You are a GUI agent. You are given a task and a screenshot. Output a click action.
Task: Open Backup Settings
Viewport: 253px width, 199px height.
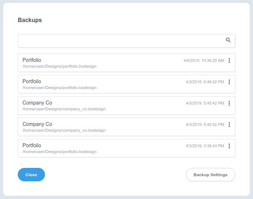(x=210, y=175)
